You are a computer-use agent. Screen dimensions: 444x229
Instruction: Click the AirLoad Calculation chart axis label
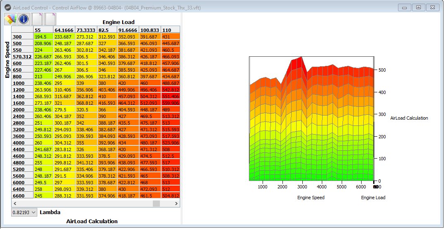(409, 118)
